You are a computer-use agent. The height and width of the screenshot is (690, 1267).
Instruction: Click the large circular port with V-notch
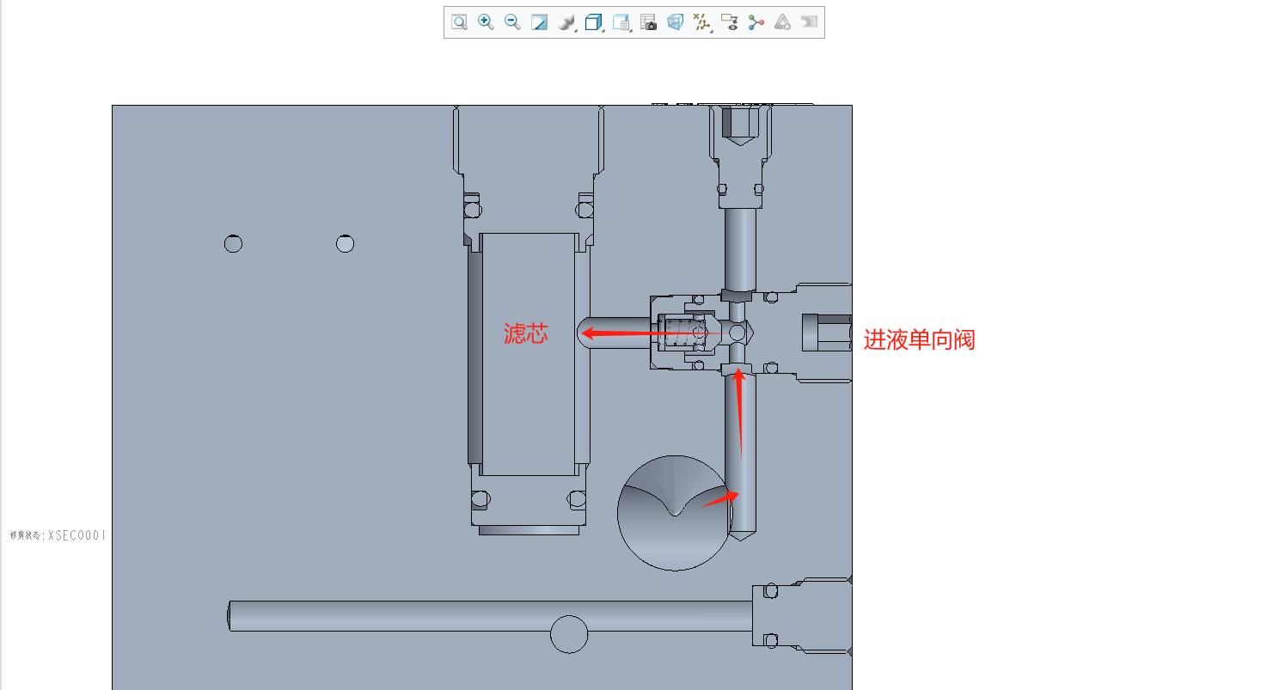click(674, 513)
